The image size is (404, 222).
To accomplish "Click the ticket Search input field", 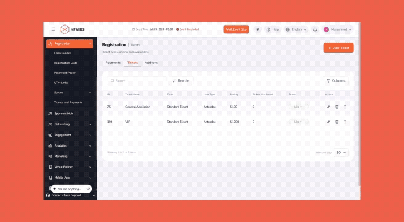I will click(137, 80).
